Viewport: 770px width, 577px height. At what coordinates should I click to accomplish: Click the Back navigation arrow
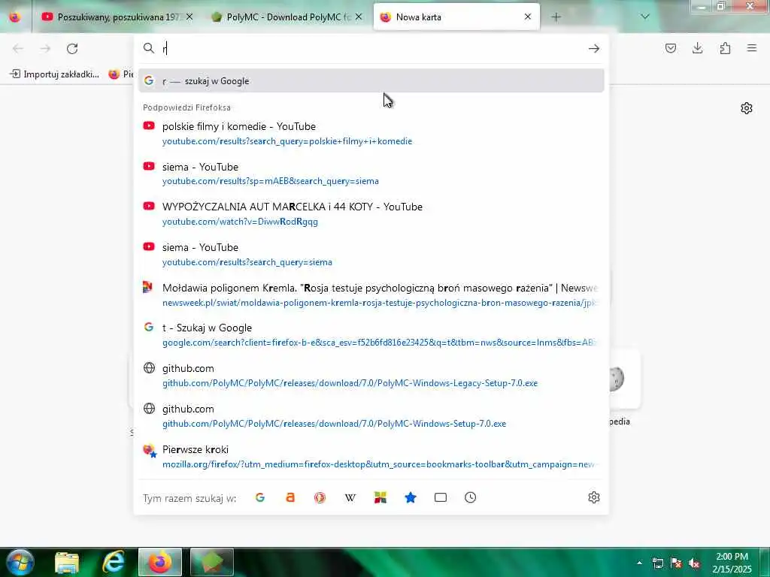coord(18,49)
